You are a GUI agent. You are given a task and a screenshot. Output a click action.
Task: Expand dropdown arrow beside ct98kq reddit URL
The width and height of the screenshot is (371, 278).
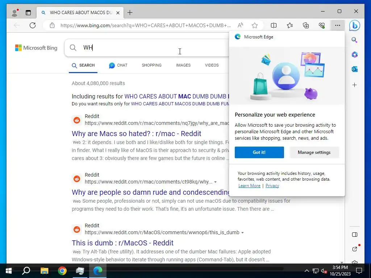215,182
